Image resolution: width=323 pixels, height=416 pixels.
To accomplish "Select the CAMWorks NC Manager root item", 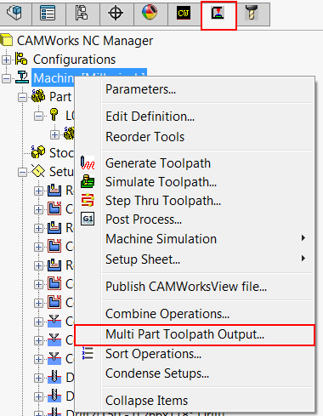I will point(84,41).
